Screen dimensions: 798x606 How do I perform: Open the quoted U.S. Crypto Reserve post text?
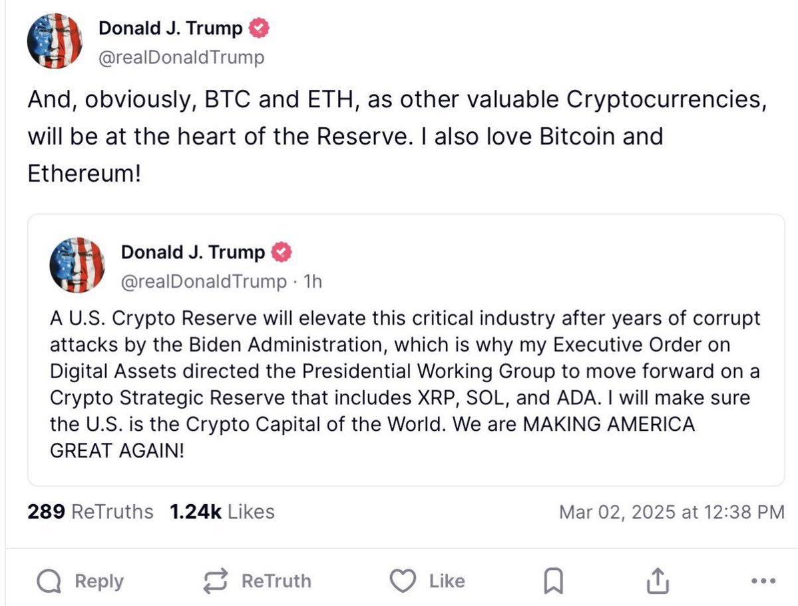pyautogui.click(x=405, y=384)
